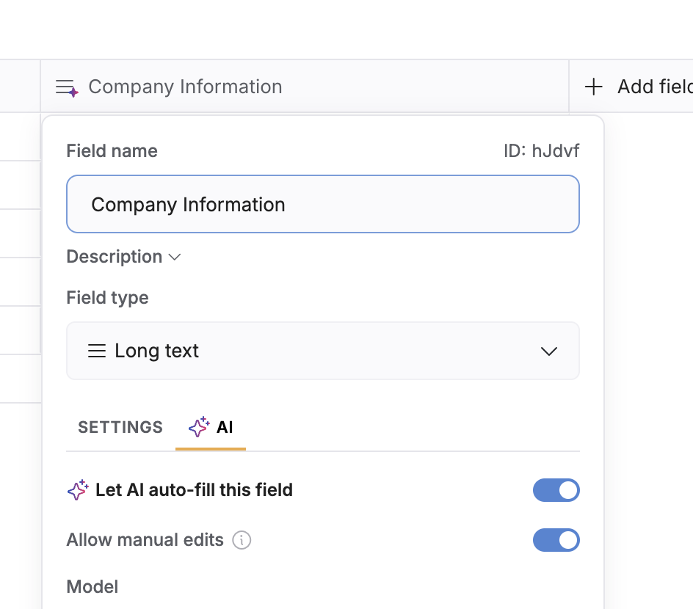The height and width of the screenshot is (609, 693).
Task: Click the lines icon beside Long text
Action: pyautogui.click(x=97, y=351)
